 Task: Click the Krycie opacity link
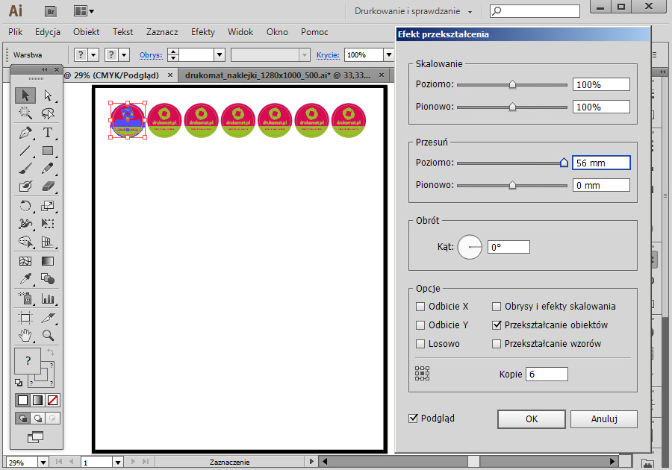328,54
